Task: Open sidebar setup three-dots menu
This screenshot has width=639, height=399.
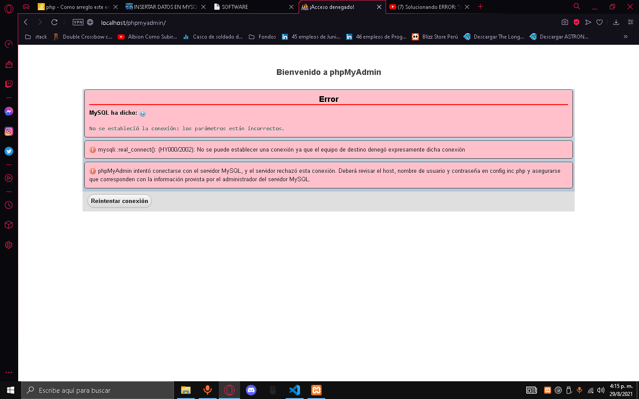Action: click(9, 372)
